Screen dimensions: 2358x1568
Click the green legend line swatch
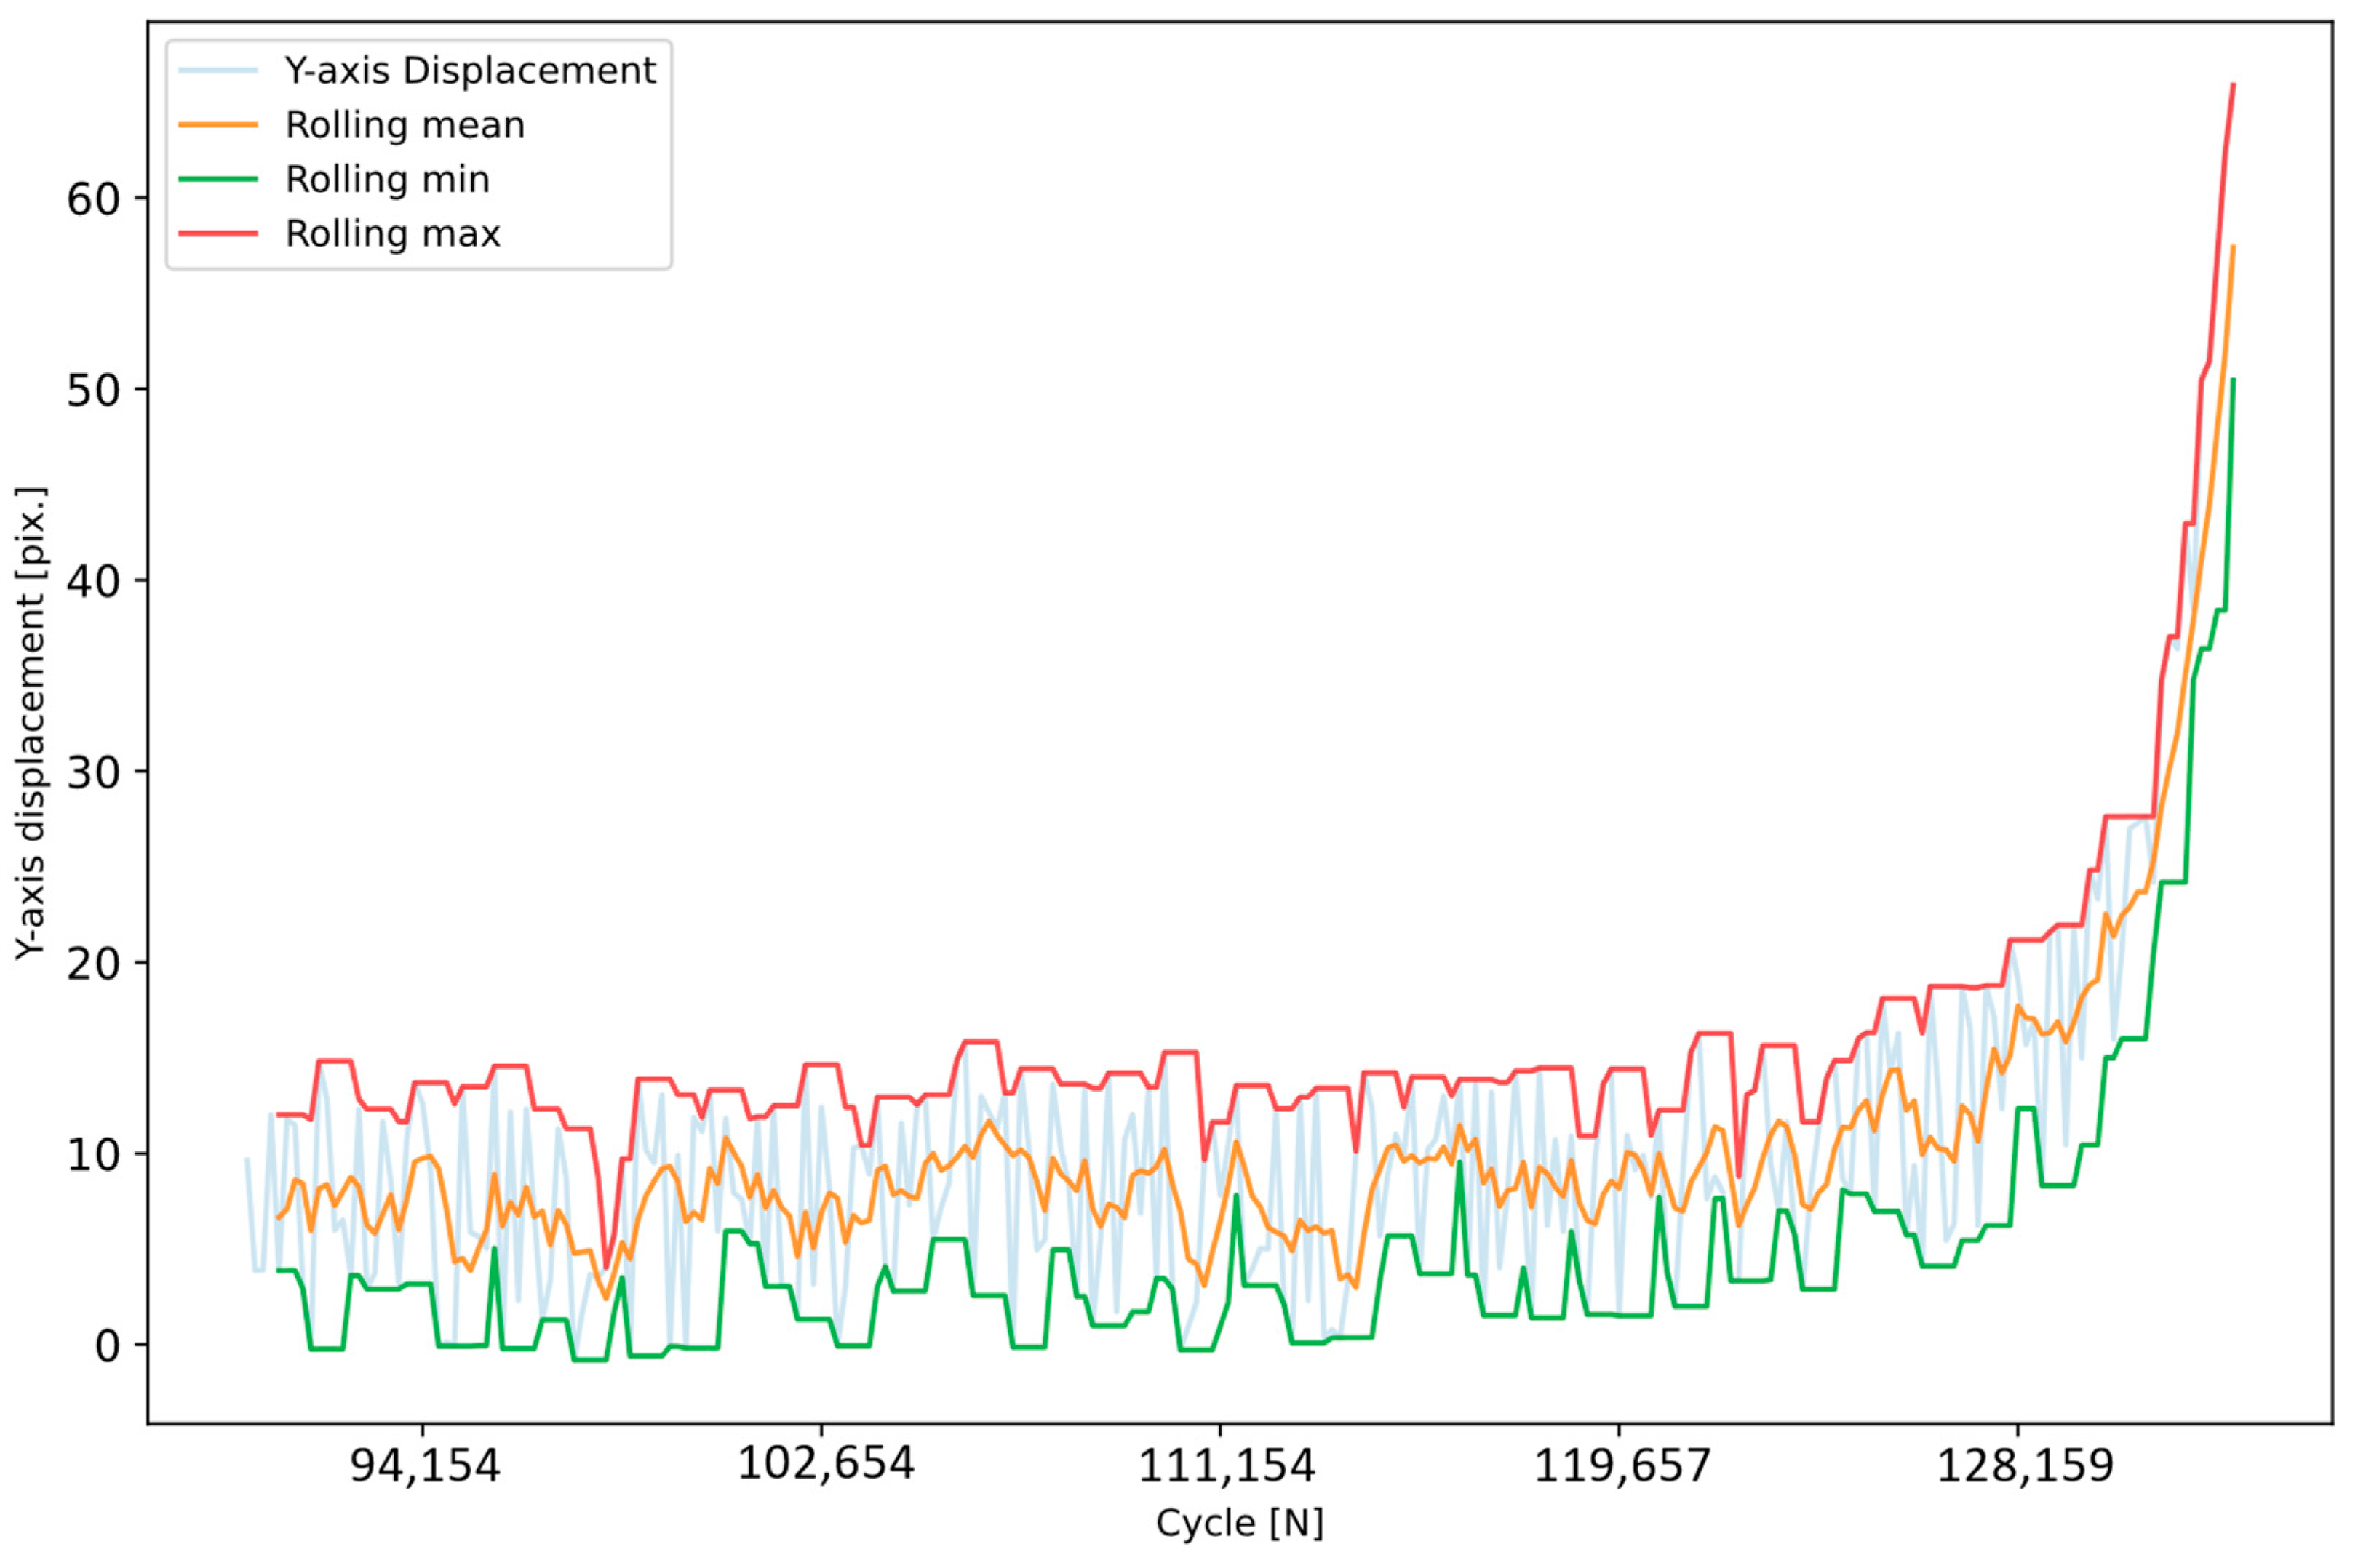point(218,180)
